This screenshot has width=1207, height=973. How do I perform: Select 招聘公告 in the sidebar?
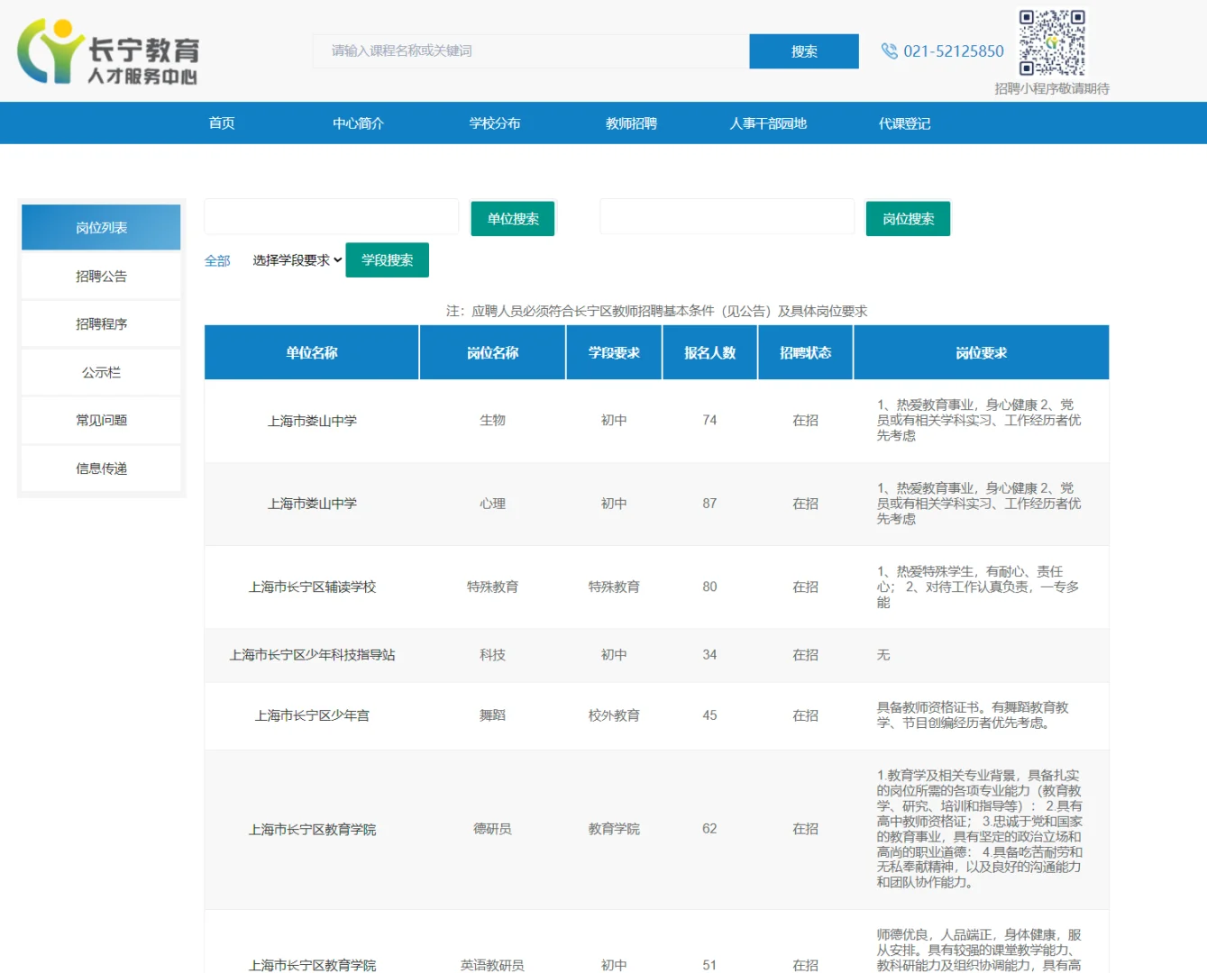[101, 276]
